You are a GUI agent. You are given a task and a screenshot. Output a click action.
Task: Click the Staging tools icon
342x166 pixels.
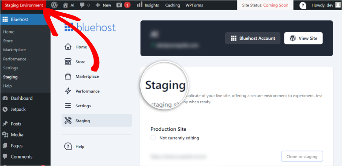pyautogui.click(x=68, y=121)
